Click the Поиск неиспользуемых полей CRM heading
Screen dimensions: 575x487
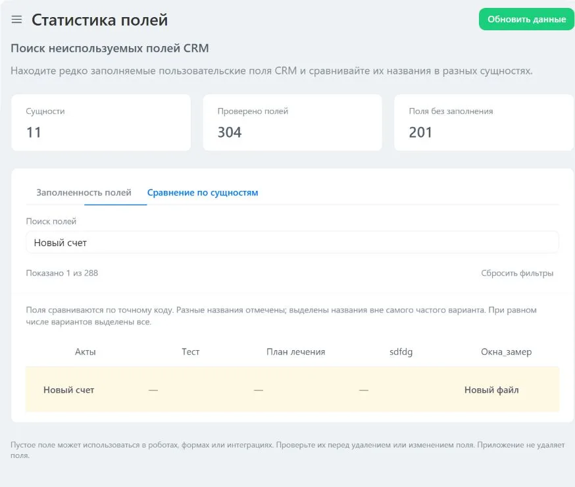110,49
